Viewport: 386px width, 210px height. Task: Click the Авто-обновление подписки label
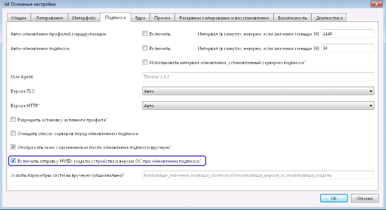click(40, 48)
